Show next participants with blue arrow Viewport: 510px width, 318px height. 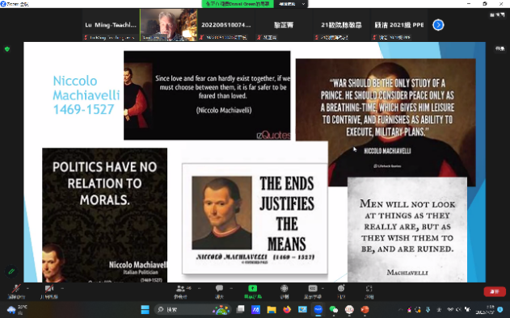[438, 25]
